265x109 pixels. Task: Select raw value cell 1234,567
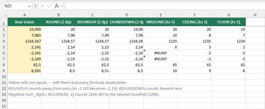tap(25, 41)
